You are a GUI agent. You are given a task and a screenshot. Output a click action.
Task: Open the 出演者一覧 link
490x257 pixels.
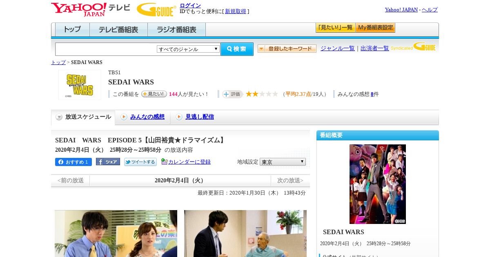pos(375,49)
